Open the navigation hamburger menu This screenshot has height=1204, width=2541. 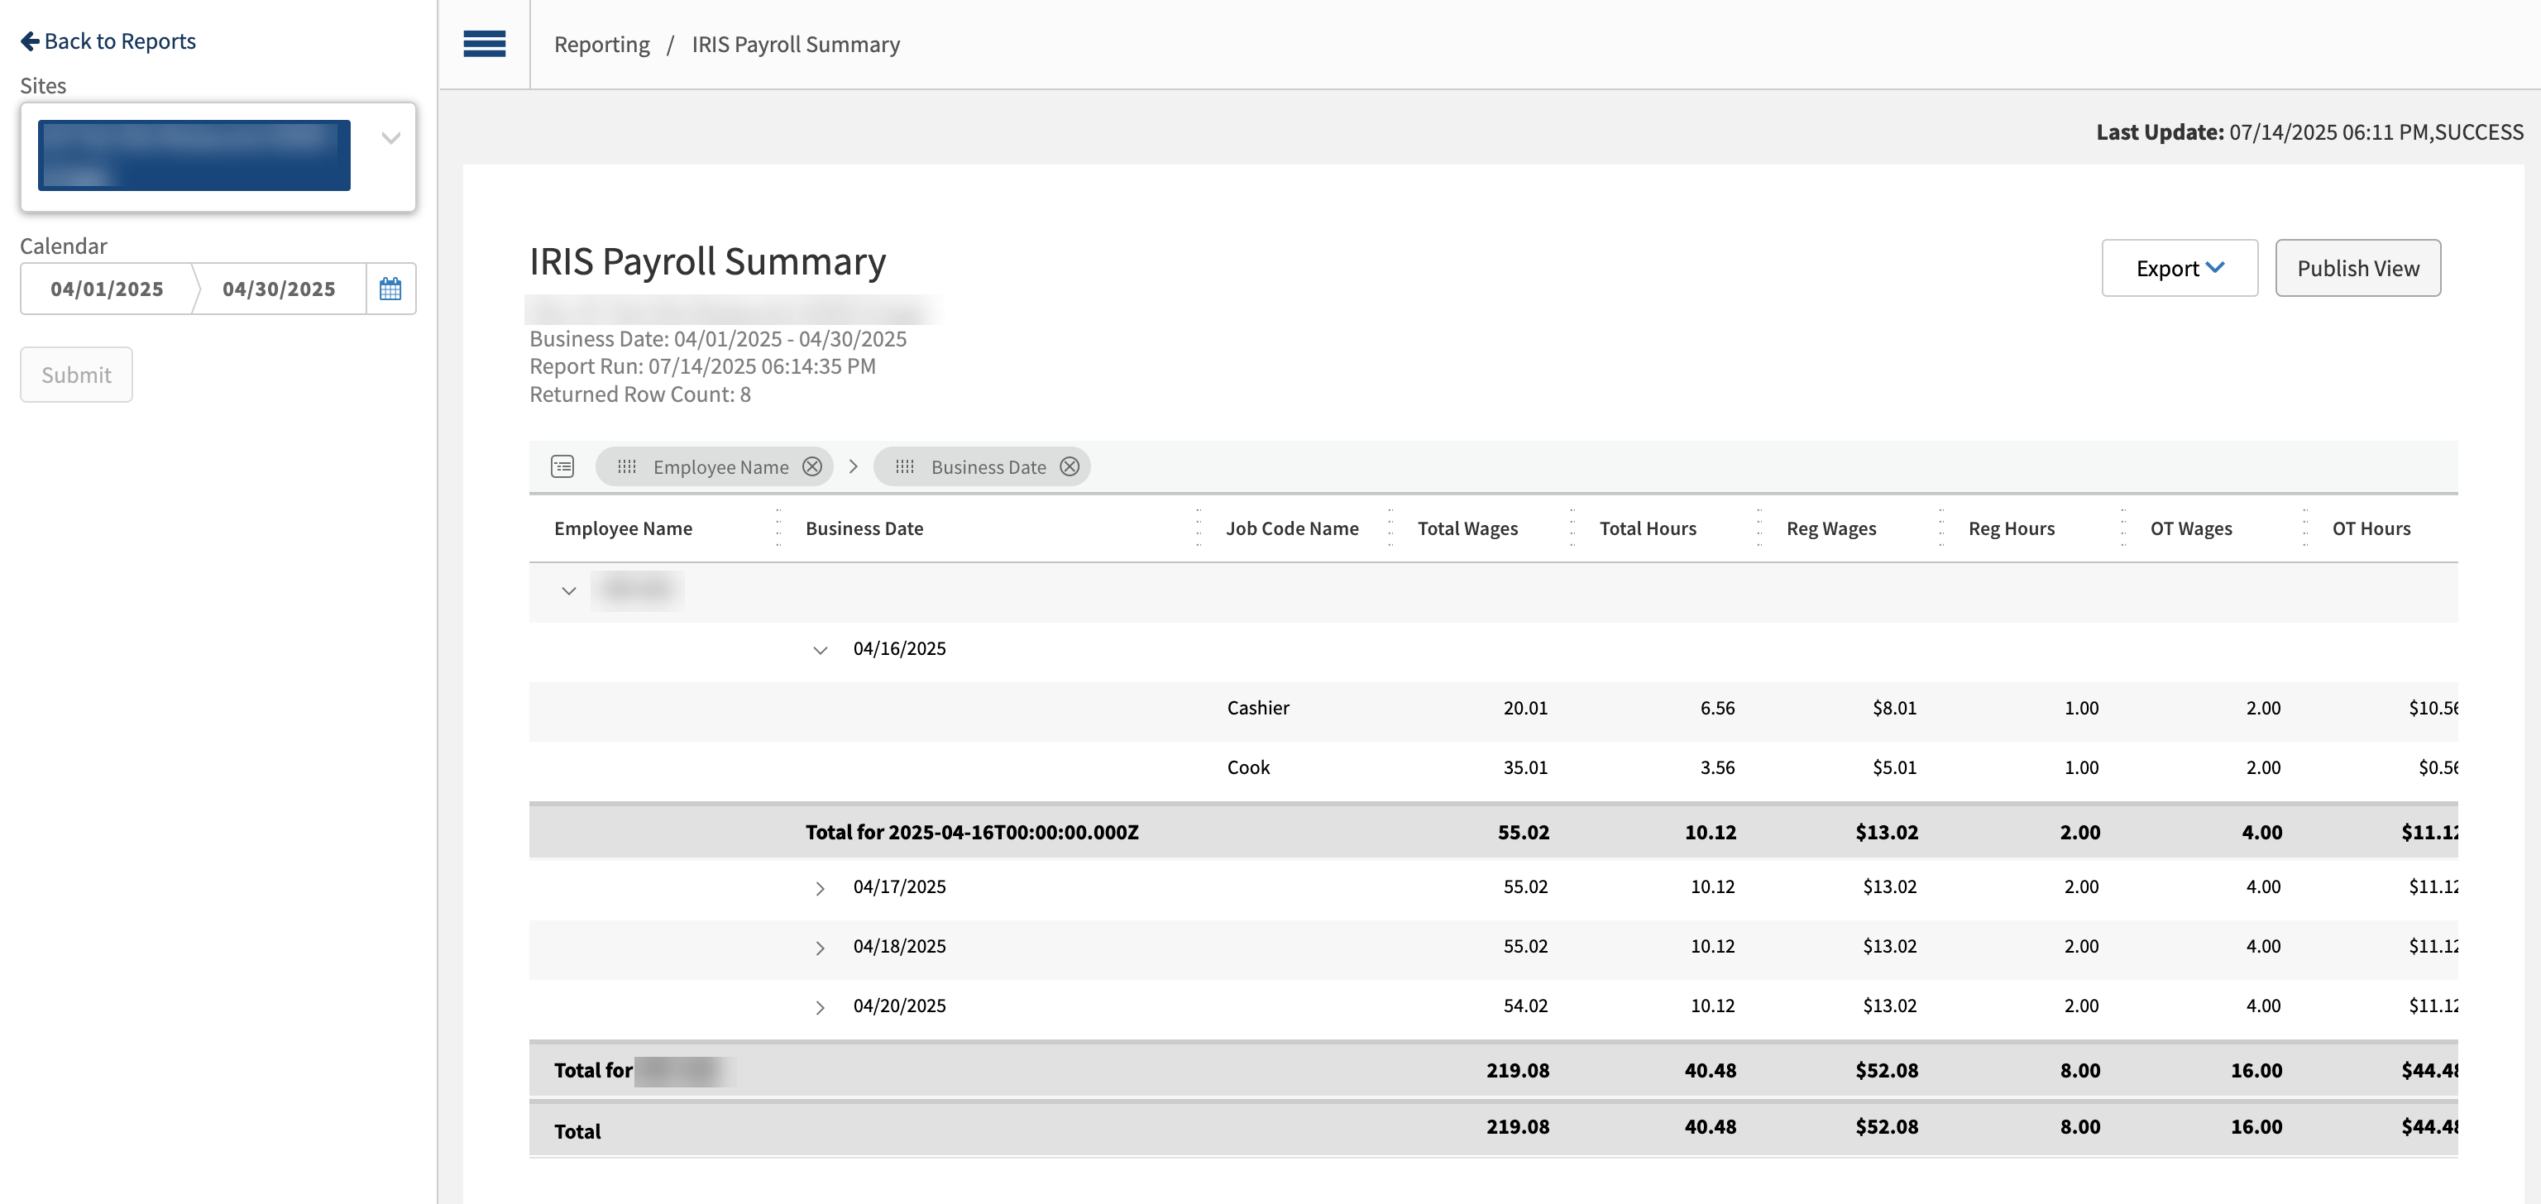click(483, 43)
